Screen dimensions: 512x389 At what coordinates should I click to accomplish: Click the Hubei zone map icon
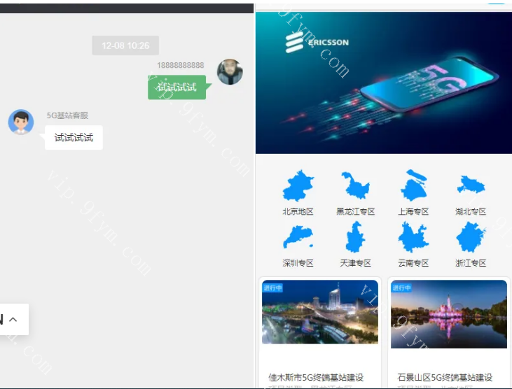click(471, 186)
